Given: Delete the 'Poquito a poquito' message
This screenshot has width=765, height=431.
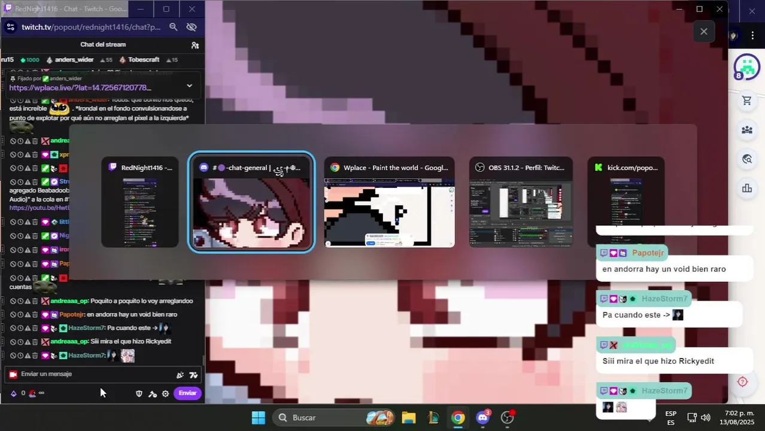Looking at the screenshot, I should point(35,301).
